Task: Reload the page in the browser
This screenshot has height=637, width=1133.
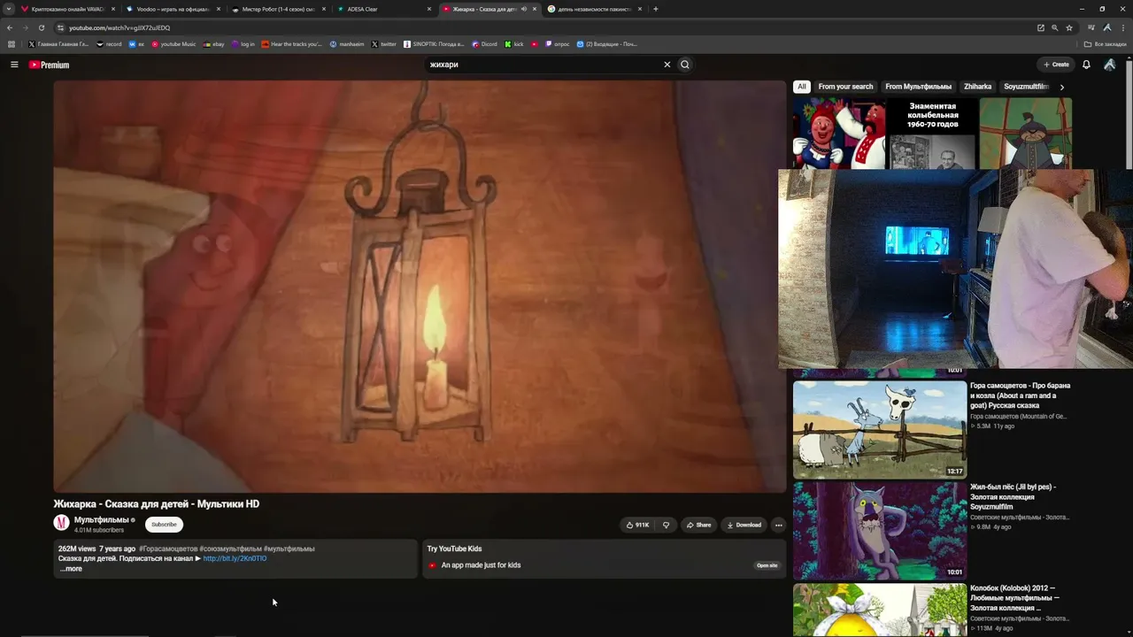Action: (42, 27)
